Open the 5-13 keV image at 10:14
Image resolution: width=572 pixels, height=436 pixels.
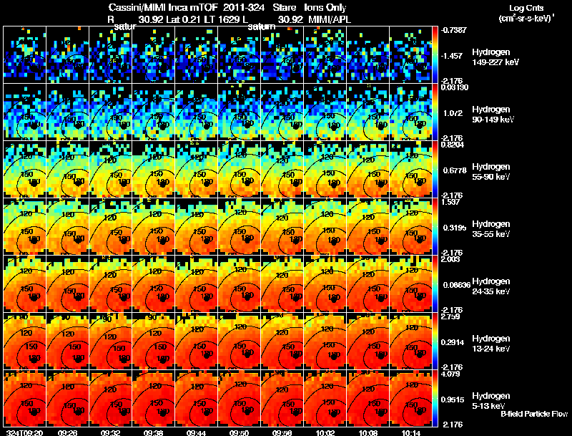[410, 399]
